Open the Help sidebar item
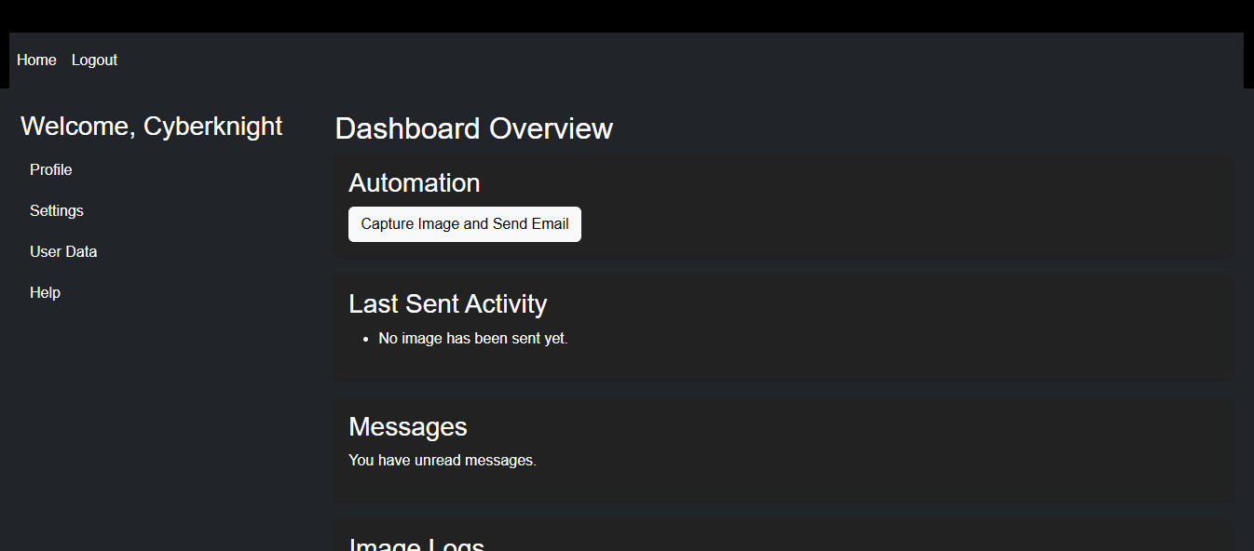1254x551 pixels. 45,292
